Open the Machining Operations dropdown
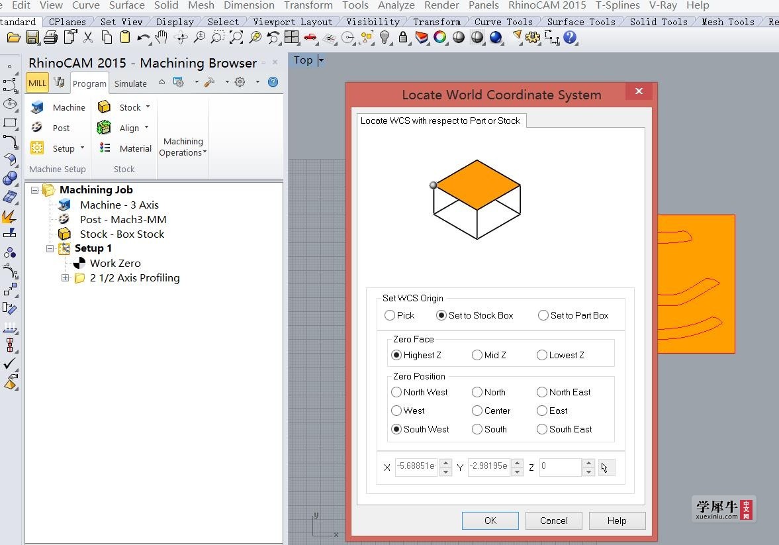 182,147
